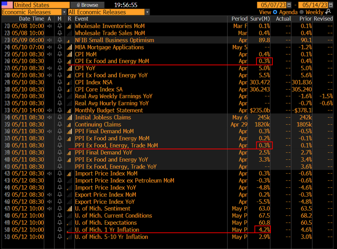Click the -1.5% revised value for Real Avg Weekly Earnings
337x249 pixels.
pos(326,96)
